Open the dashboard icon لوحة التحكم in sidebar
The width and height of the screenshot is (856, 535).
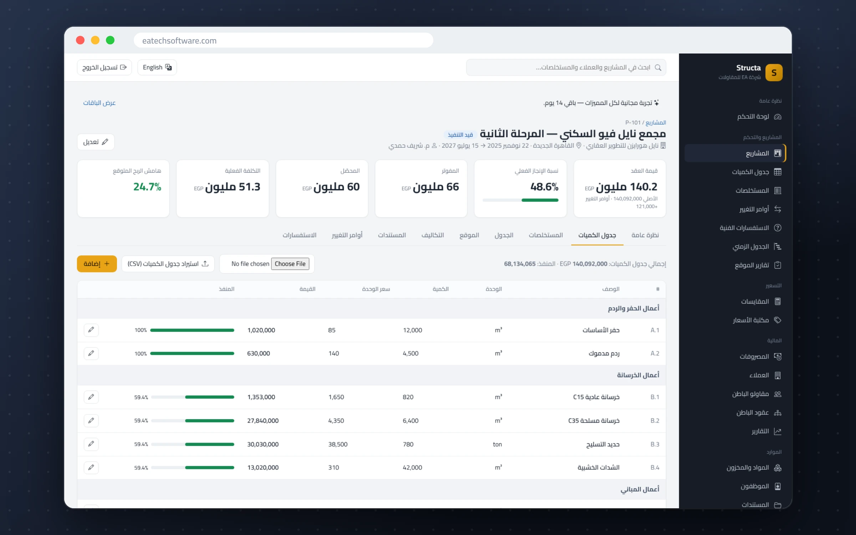click(x=778, y=117)
